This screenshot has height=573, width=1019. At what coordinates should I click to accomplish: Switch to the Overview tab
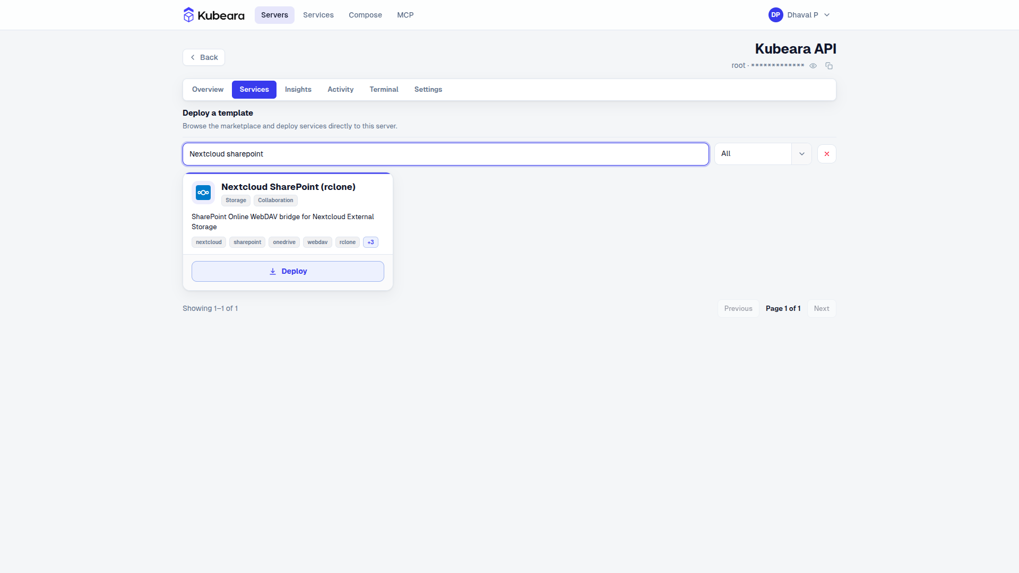[x=208, y=90]
